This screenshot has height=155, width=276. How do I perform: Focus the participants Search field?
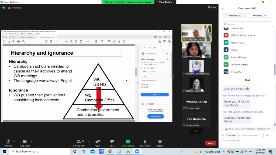(247, 24)
